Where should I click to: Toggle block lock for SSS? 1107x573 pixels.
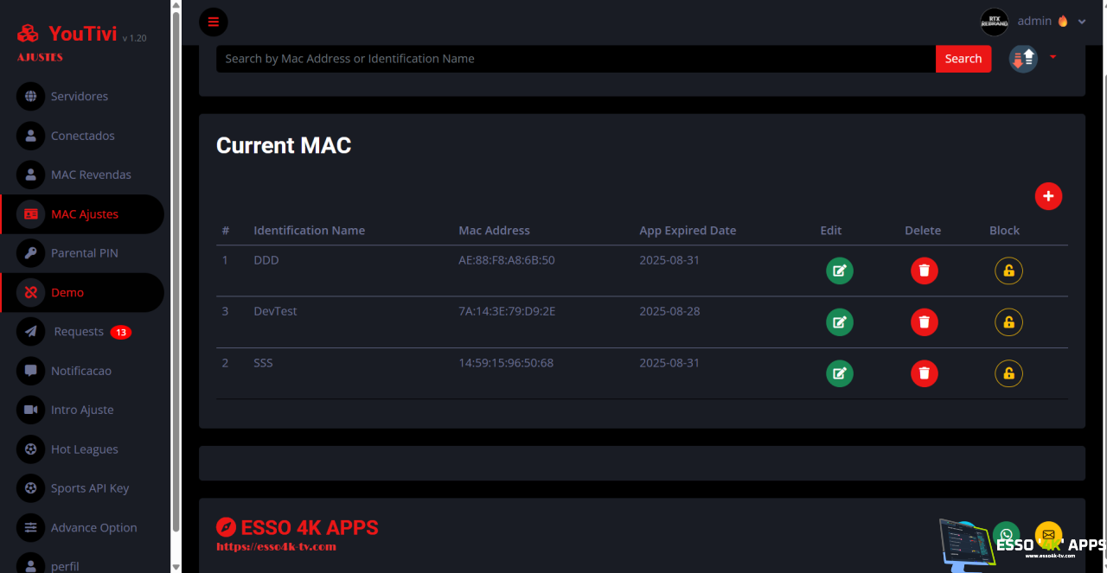(1008, 373)
